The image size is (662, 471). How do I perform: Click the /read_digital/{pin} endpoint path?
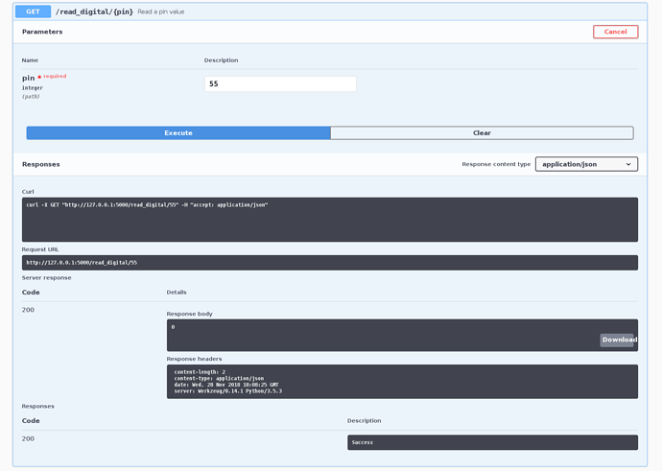coord(94,12)
